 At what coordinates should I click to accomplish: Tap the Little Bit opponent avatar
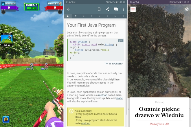(60, 4)
